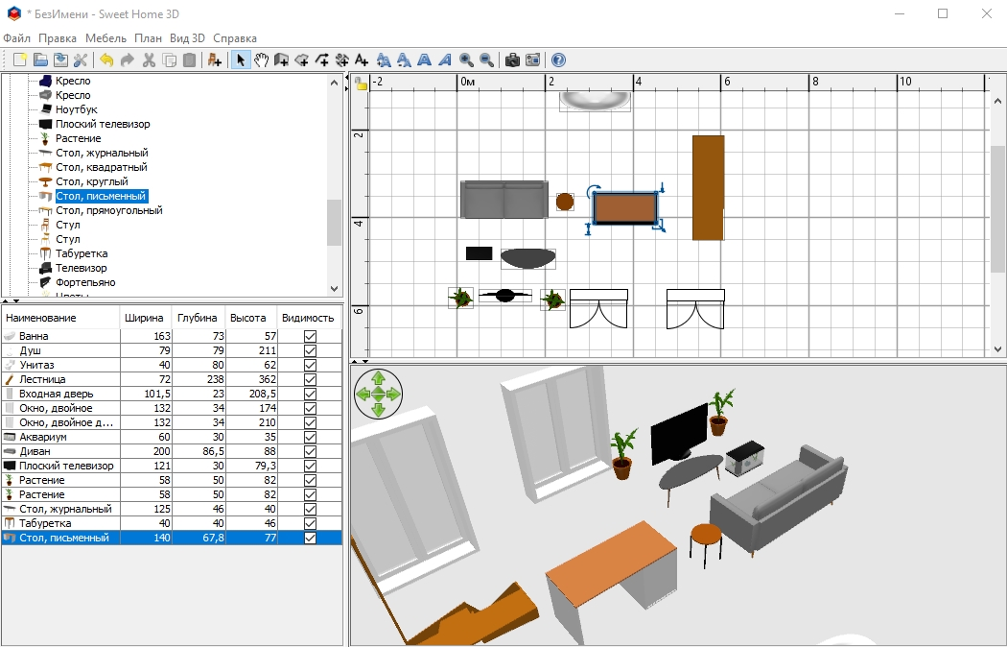Select the sofa in the plan
Screen dimensions: 1007x647
pos(504,200)
